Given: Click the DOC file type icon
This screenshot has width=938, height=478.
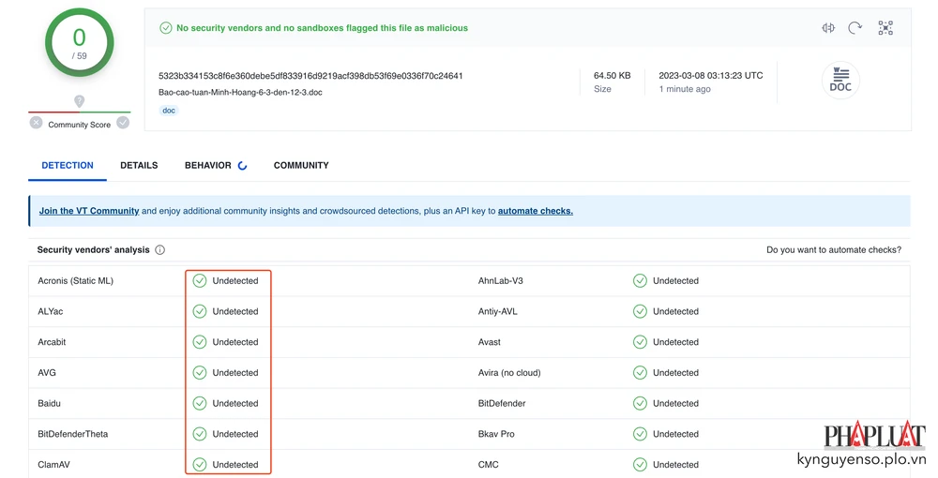Looking at the screenshot, I should pos(840,82).
